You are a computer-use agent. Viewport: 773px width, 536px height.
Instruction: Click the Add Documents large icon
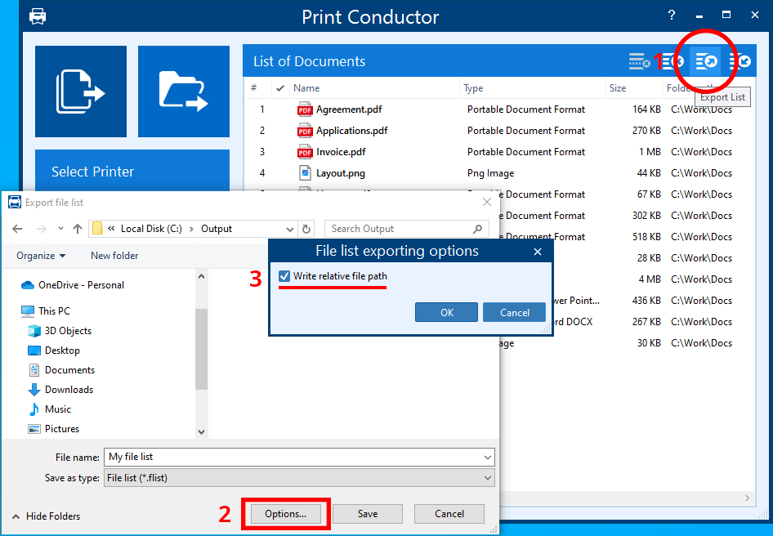[81, 91]
